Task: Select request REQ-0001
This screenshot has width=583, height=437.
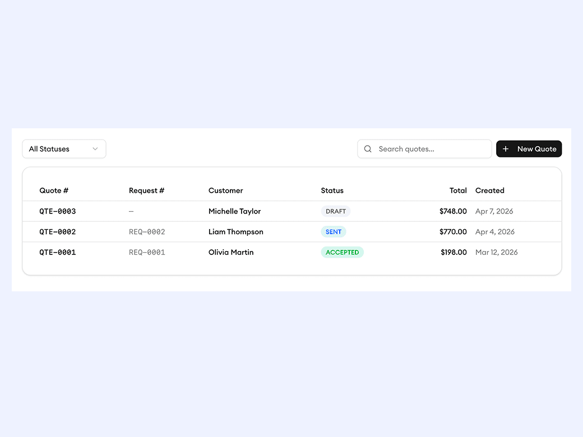Action: [147, 253]
